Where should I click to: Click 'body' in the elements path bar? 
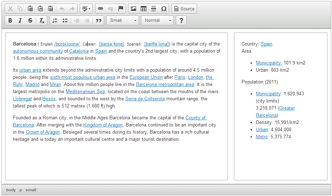(x=11, y=190)
